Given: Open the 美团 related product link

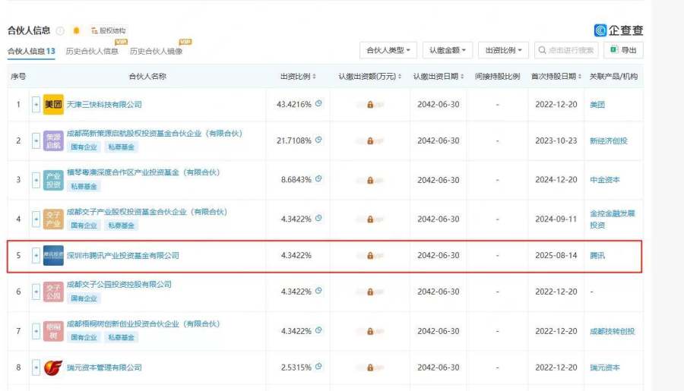Looking at the screenshot, I should coord(597,105).
